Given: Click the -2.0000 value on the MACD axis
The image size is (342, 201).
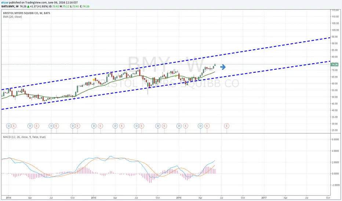Looking at the screenshot, I should click(335, 185).
